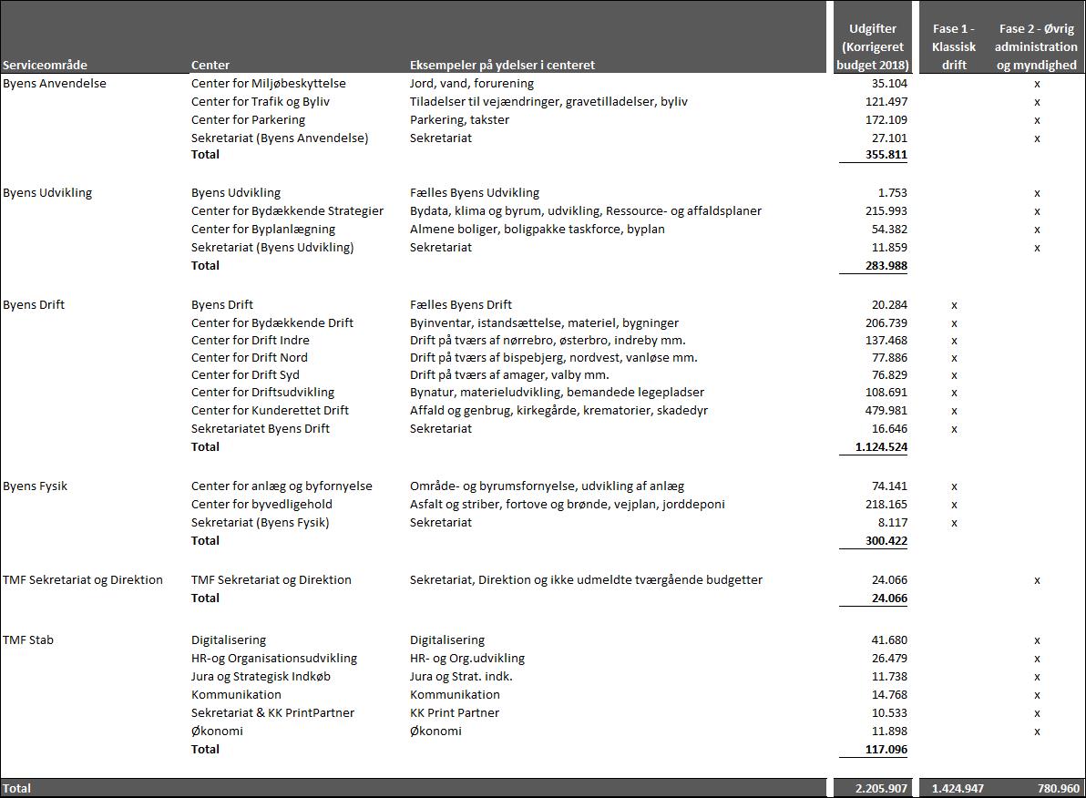
Task: Click 'Center for Bydækkende Strategier'
Action: point(287,210)
